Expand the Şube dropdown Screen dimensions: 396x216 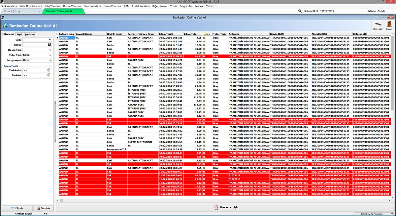click(49, 40)
